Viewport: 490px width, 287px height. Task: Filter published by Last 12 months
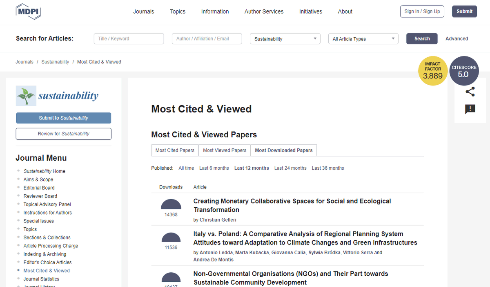pos(252,168)
